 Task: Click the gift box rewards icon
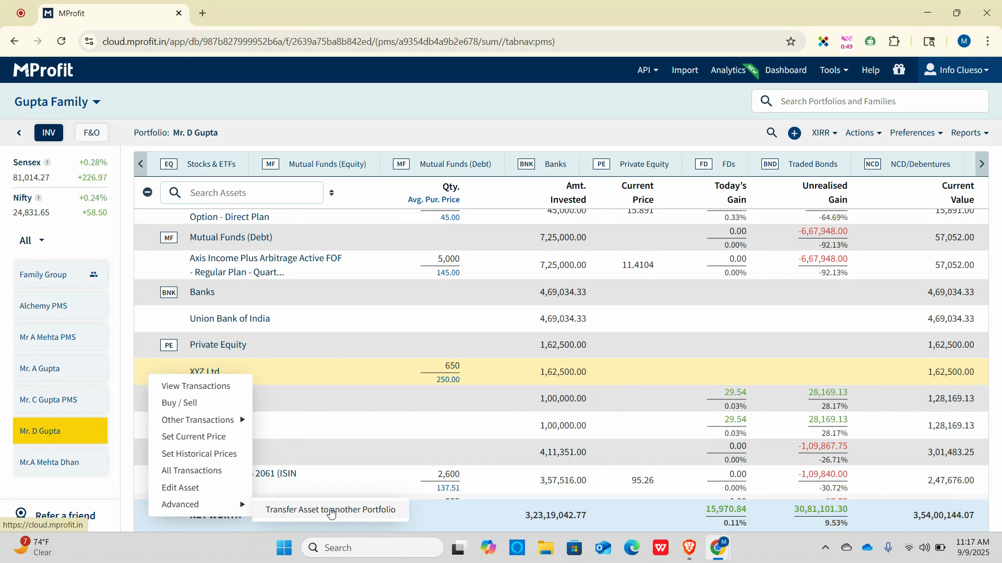899,70
